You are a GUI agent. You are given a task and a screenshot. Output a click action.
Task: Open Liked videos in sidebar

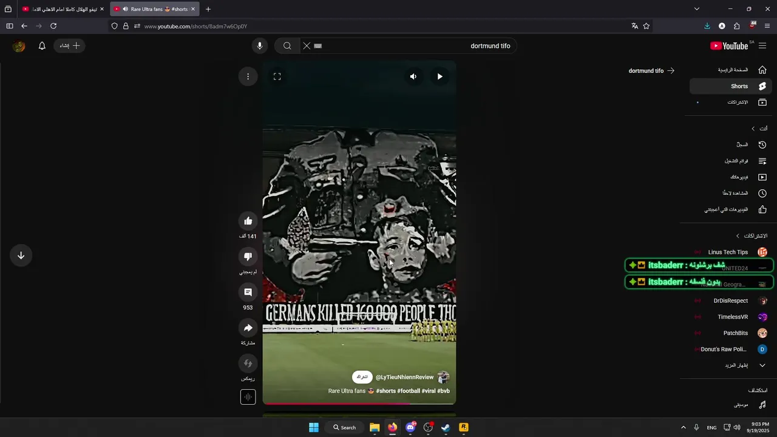pos(731,209)
